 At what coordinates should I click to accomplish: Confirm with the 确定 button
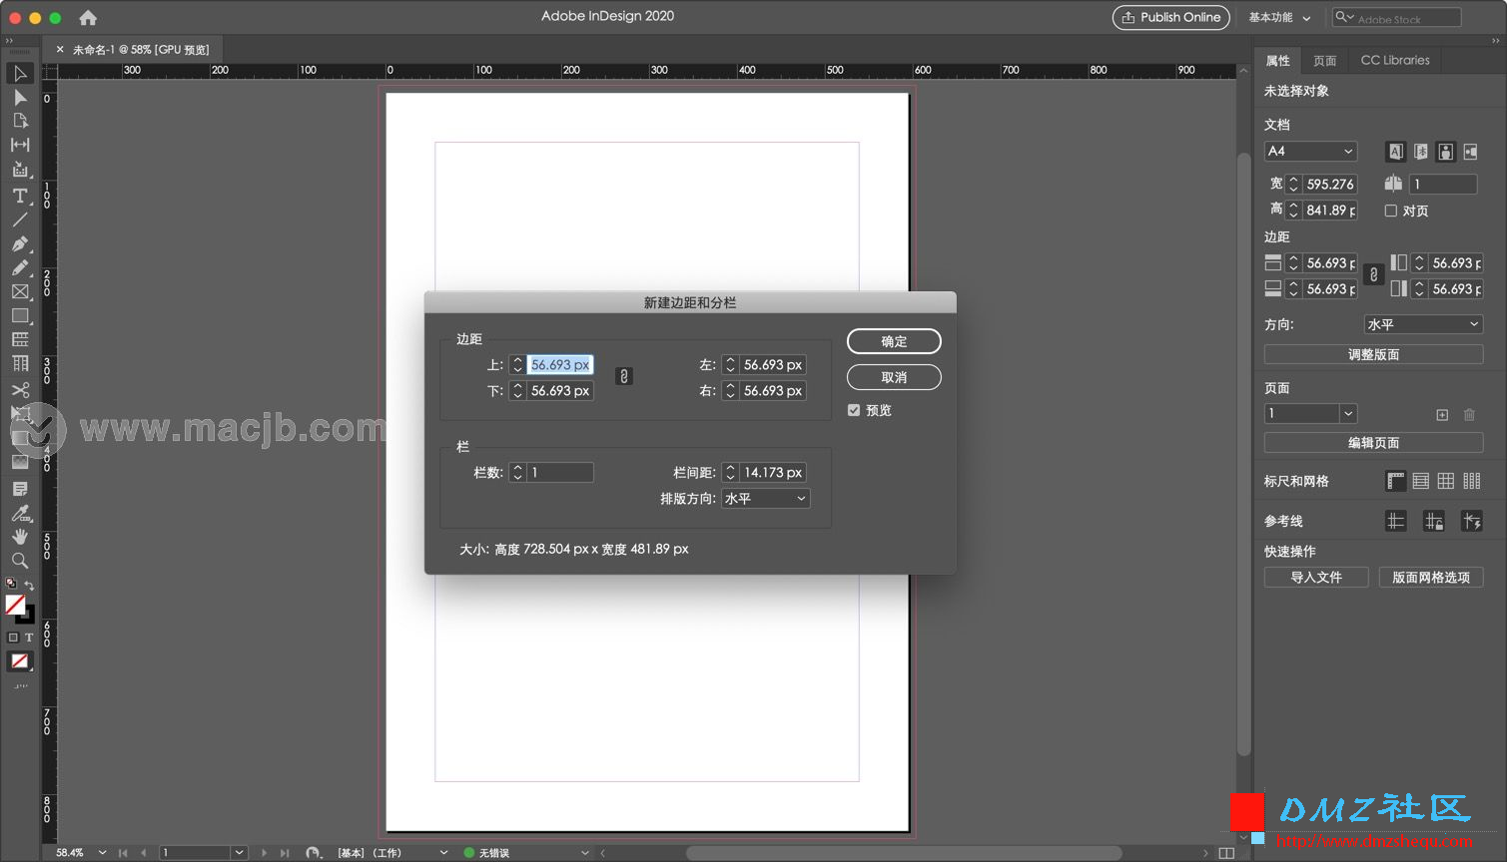coord(894,341)
